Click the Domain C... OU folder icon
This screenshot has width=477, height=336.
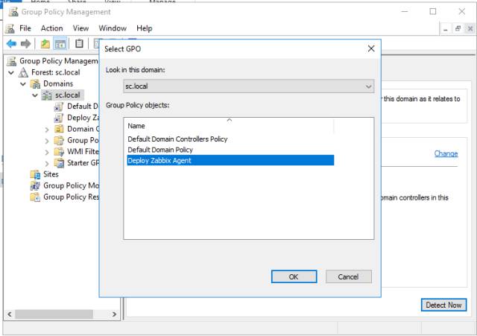(59, 129)
